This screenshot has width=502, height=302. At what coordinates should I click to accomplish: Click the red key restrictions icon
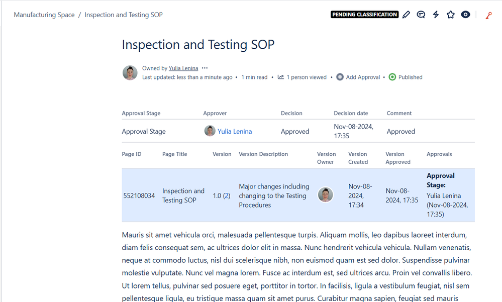click(x=488, y=16)
